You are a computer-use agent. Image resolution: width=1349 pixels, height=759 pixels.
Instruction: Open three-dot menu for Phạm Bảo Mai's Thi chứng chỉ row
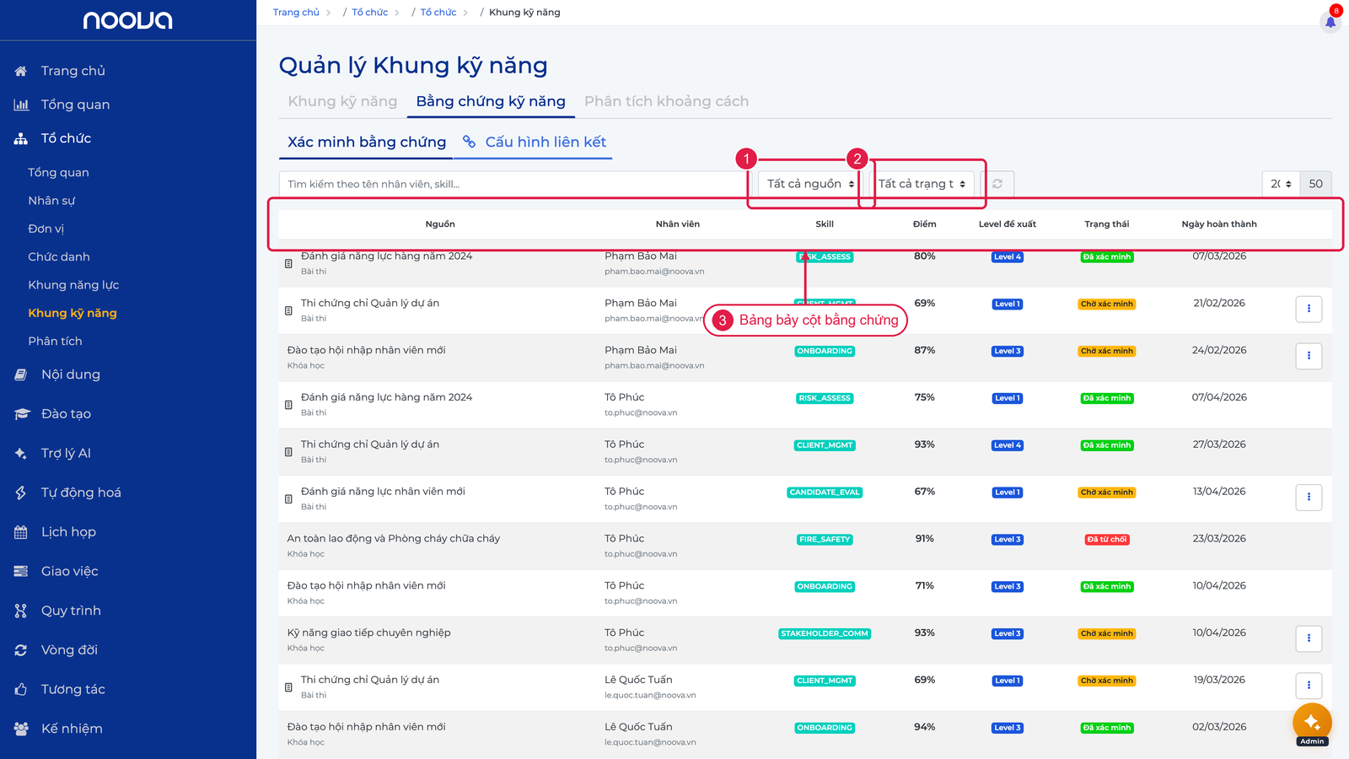1309,309
